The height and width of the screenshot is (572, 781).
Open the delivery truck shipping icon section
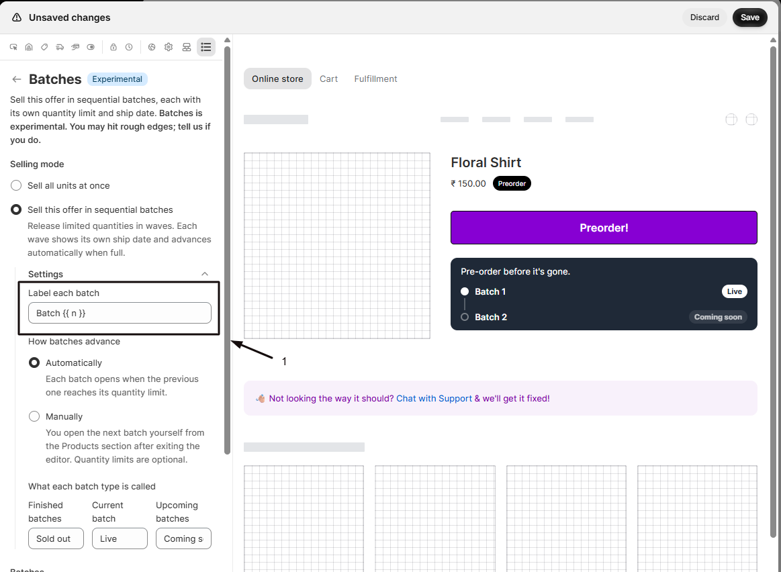(60, 47)
